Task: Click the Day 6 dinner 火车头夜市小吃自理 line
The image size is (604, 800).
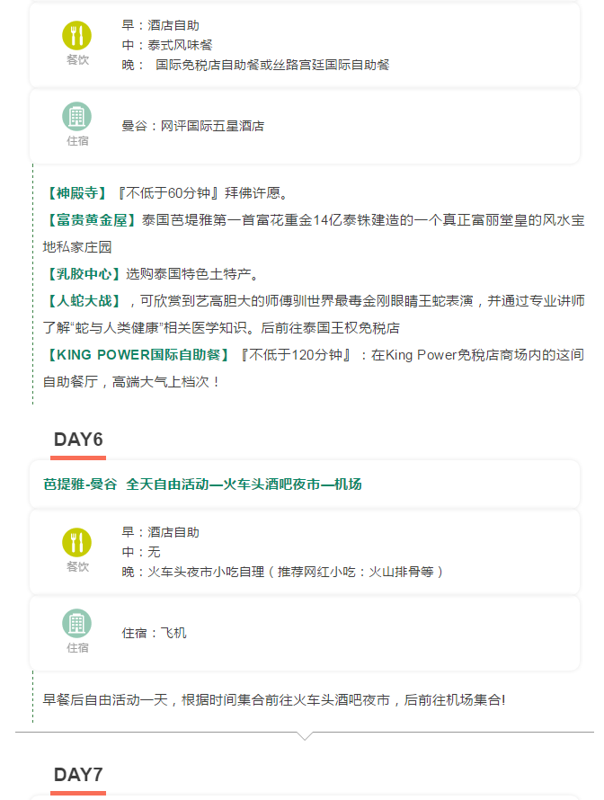Action: pyautogui.click(x=283, y=572)
